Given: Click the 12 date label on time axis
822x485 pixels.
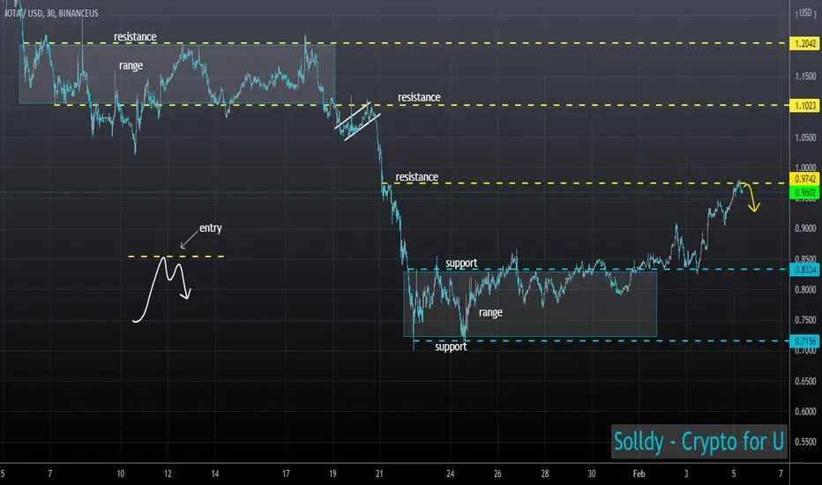Looking at the screenshot, I should (168, 474).
